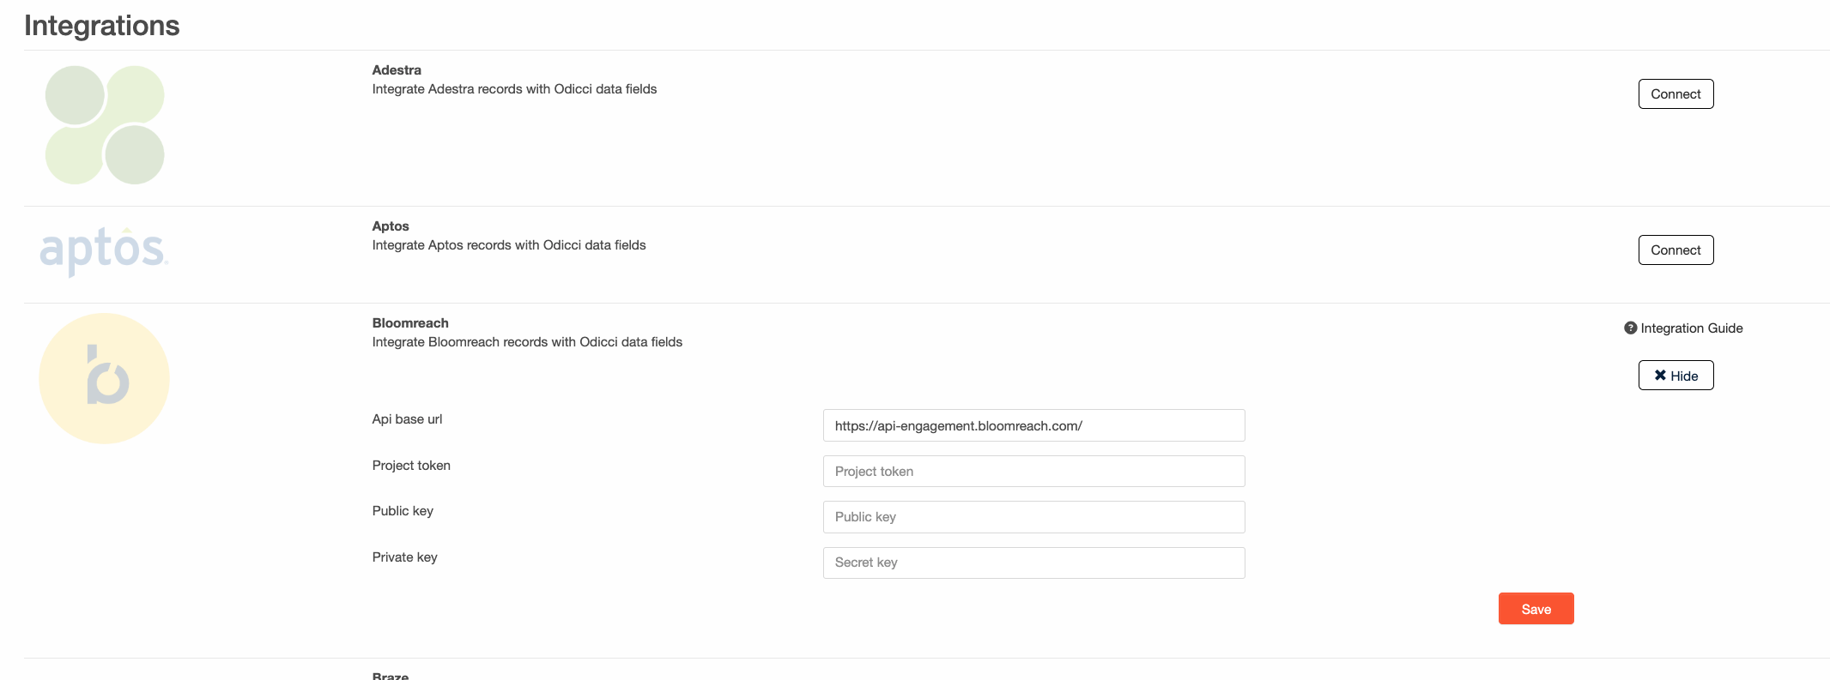Click the Braze heading at bottom
Image resolution: width=1830 pixels, height=680 pixels.
point(391,676)
